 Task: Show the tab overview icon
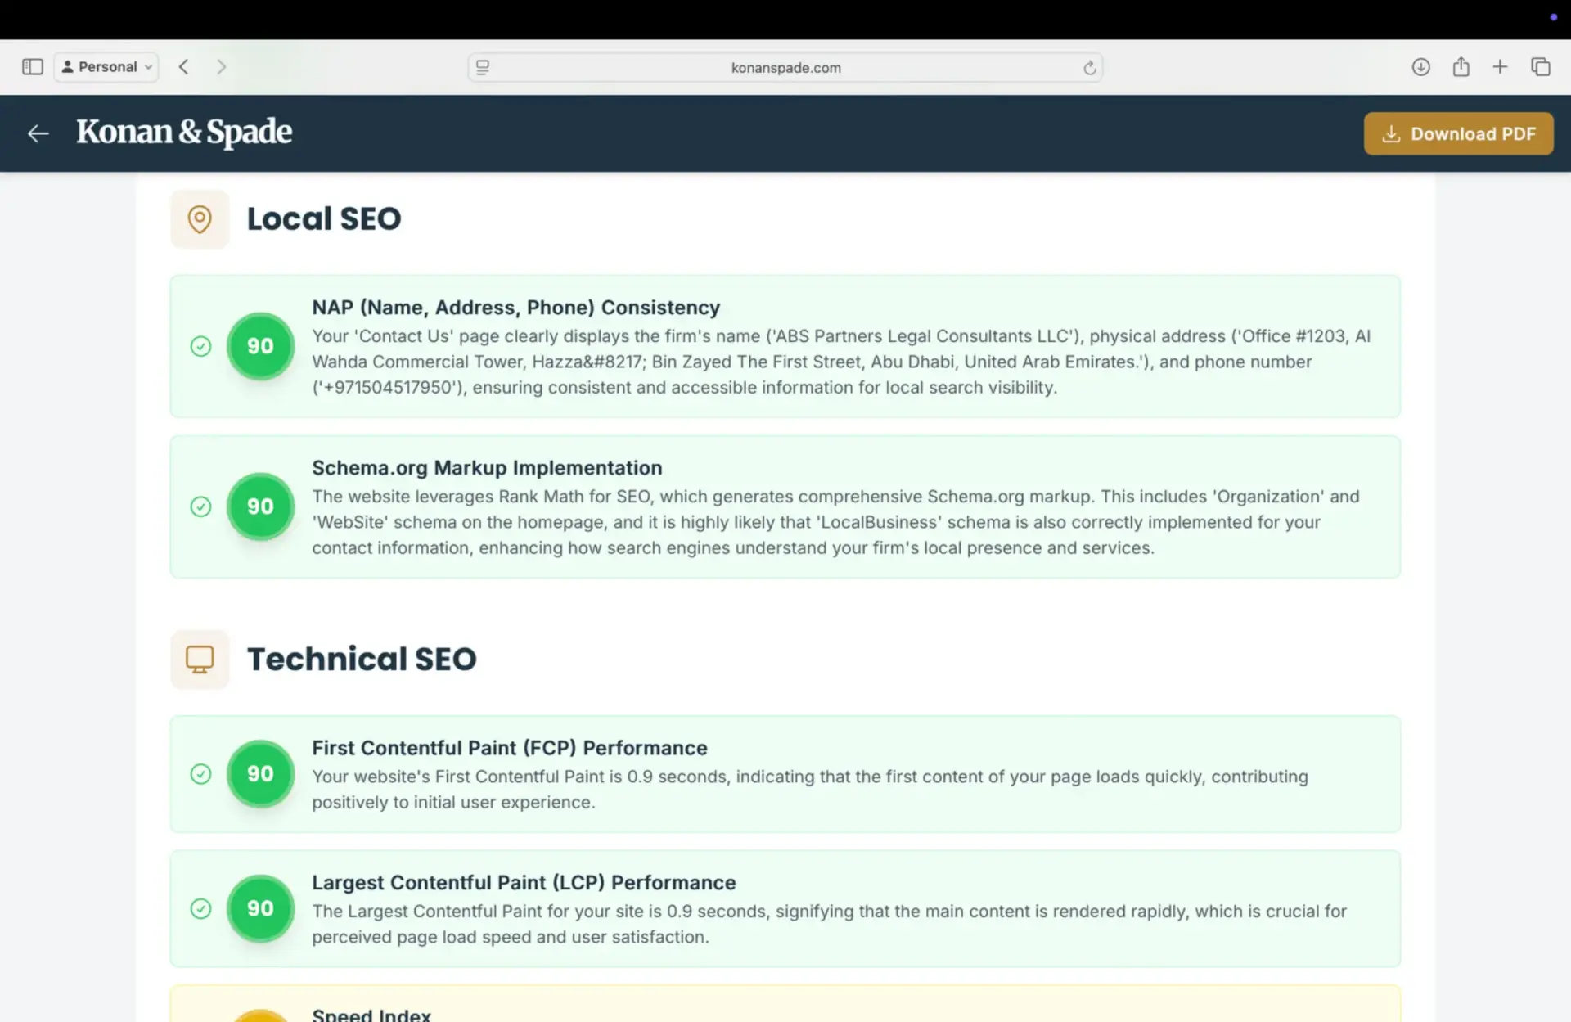pos(1540,67)
